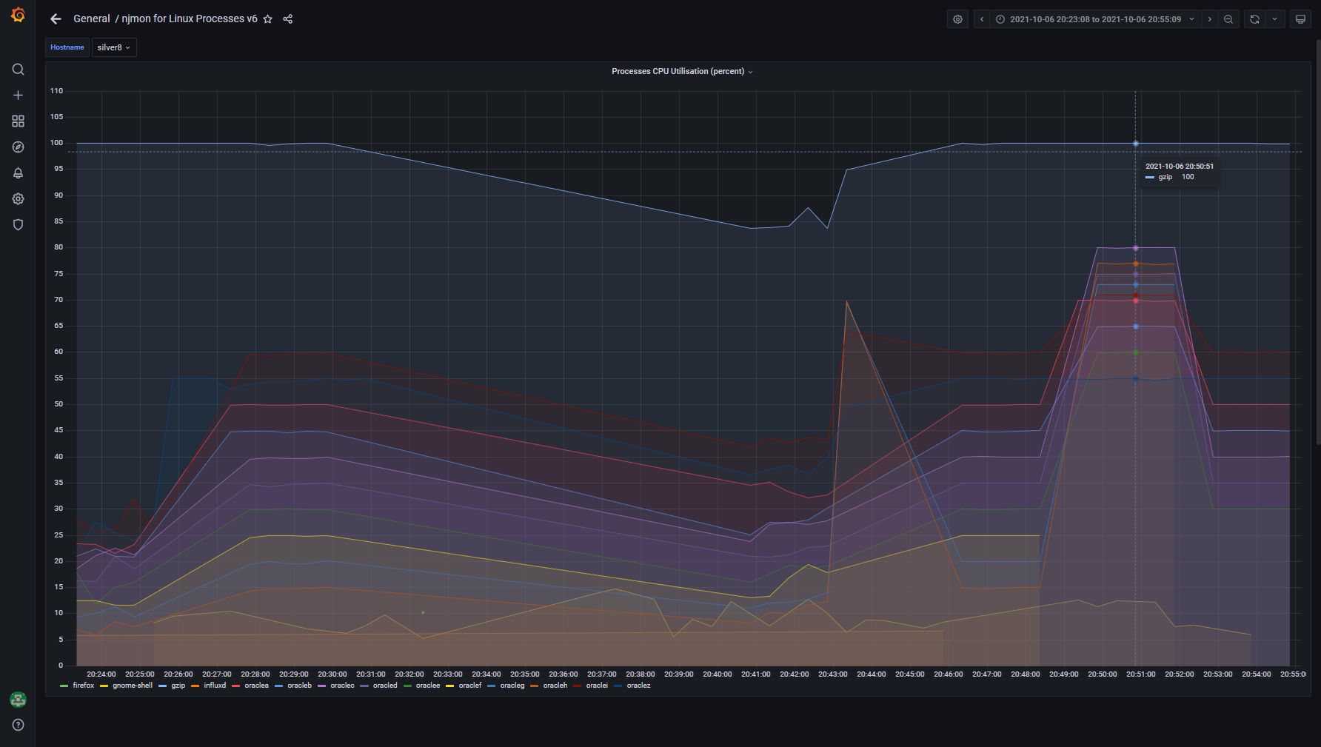Viewport: 1321px width, 747px height.
Task: Open the Help question mark icon
Action: (x=18, y=726)
